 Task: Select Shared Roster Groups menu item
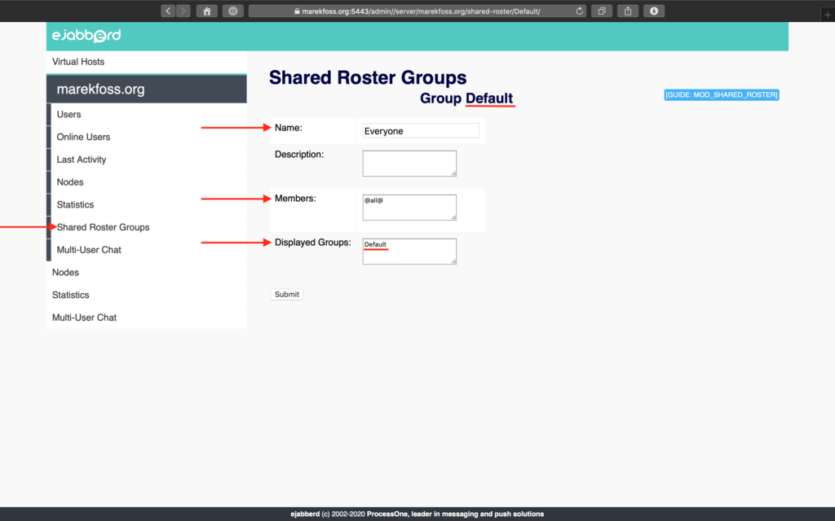tap(103, 227)
